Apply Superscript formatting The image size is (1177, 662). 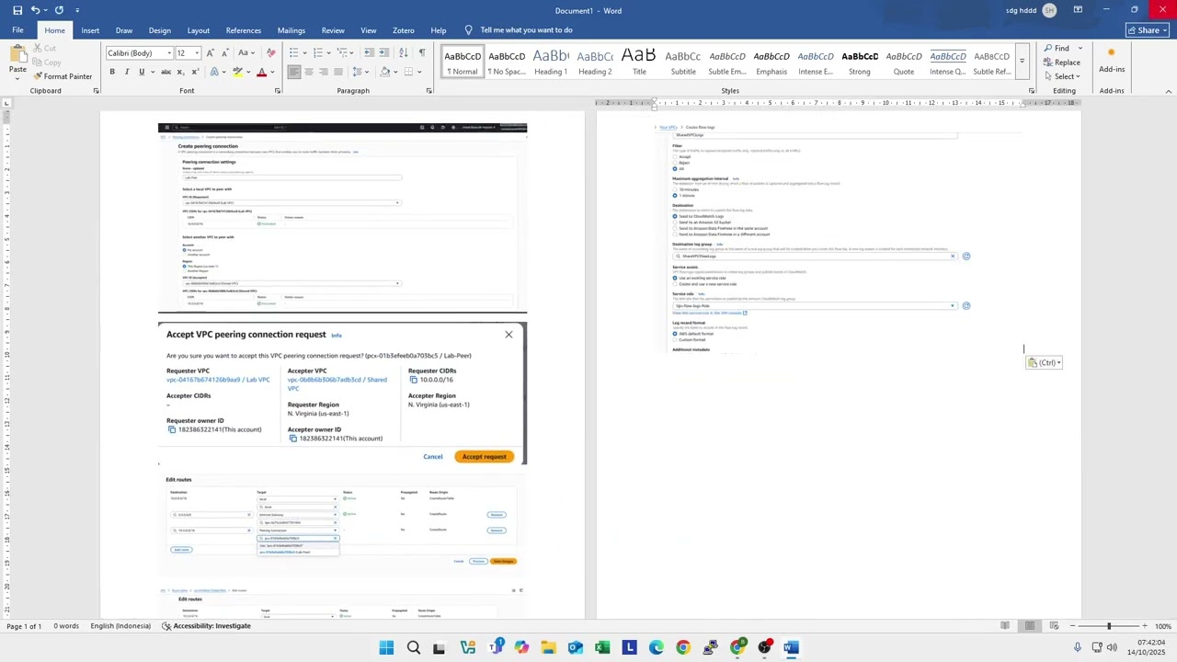click(x=194, y=72)
